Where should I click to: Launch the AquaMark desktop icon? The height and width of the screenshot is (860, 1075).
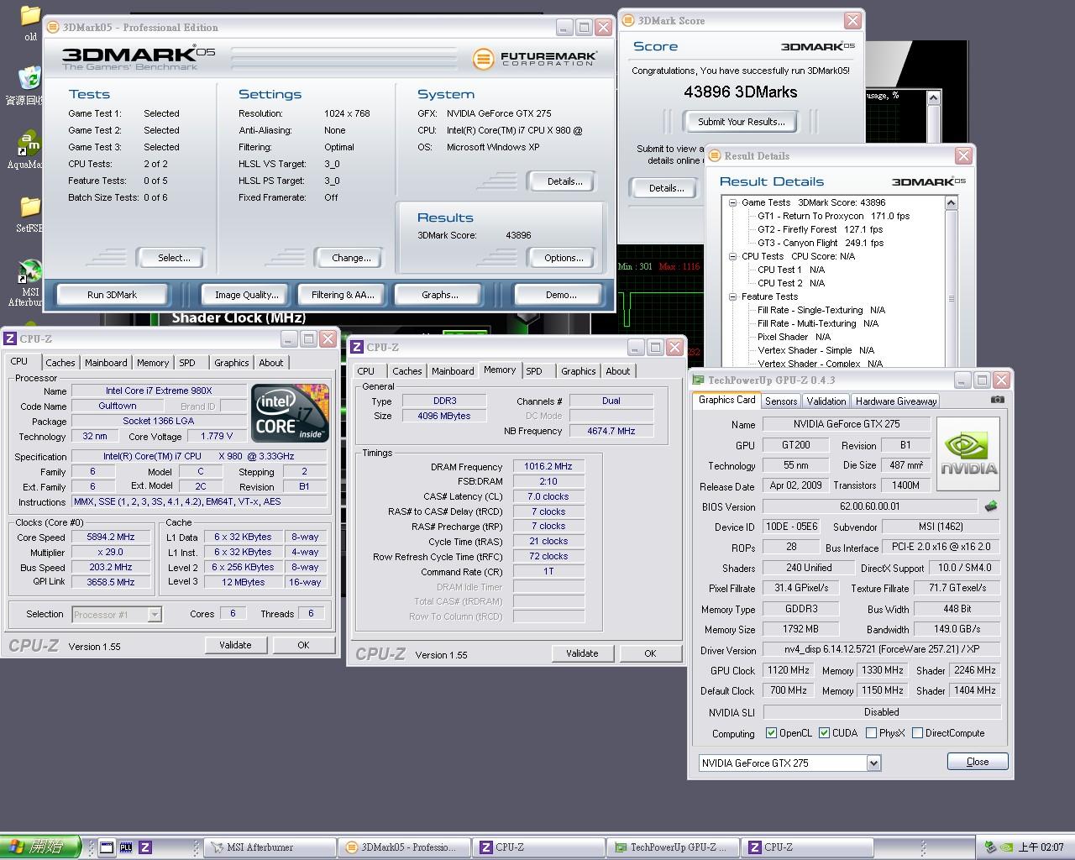click(x=29, y=144)
